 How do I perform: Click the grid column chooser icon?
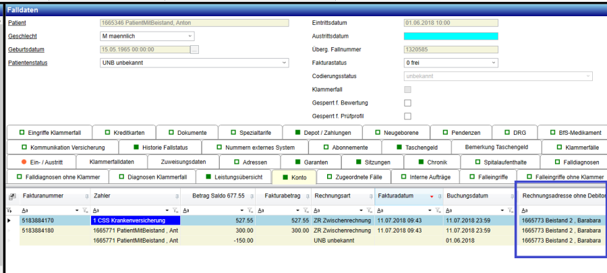[9, 196]
